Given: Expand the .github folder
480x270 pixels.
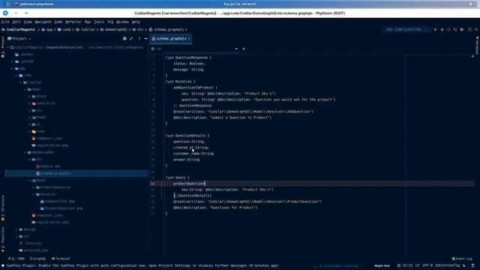Looking at the screenshot, I should [13, 61].
